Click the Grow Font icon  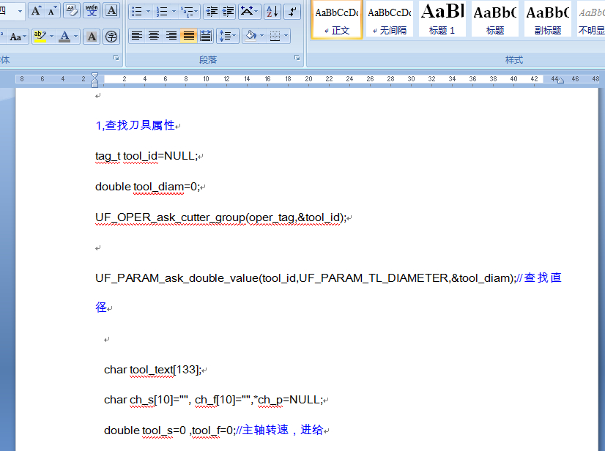(x=36, y=11)
